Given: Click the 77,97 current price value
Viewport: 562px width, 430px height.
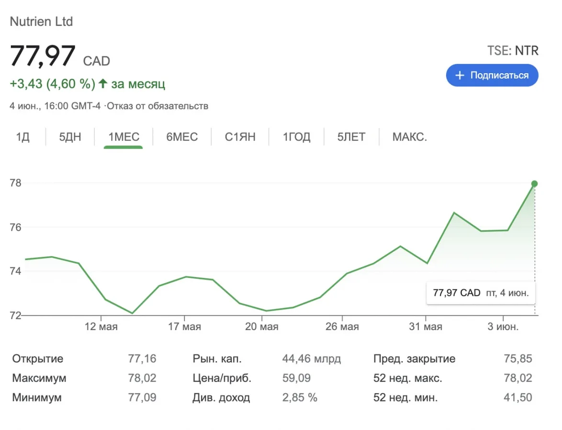Looking at the screenshot, I should (43, 56).
